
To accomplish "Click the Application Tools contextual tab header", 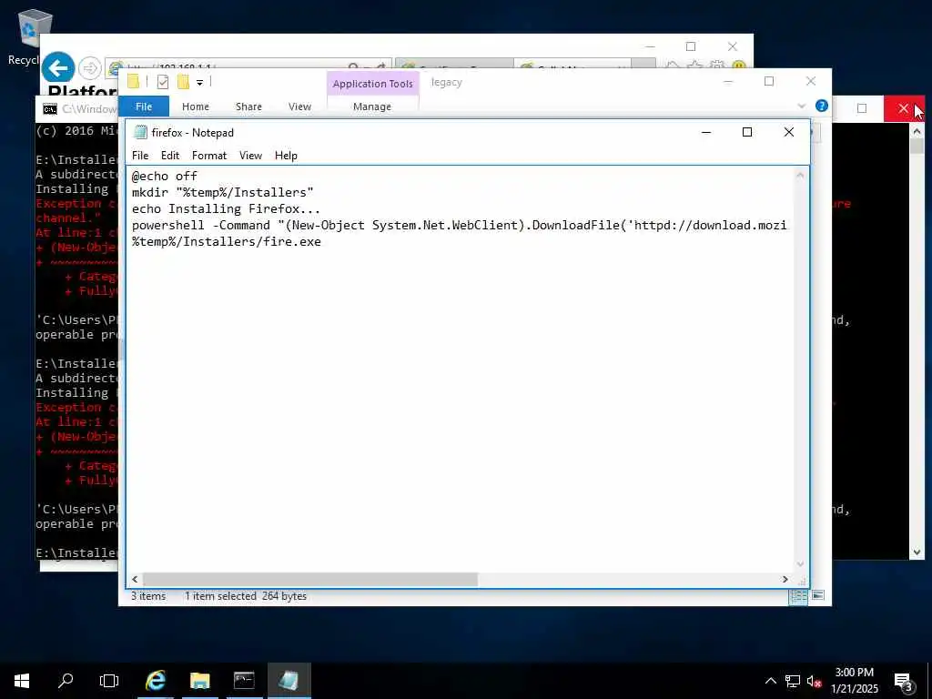I will pyautogui.click(x=372, y=84).
